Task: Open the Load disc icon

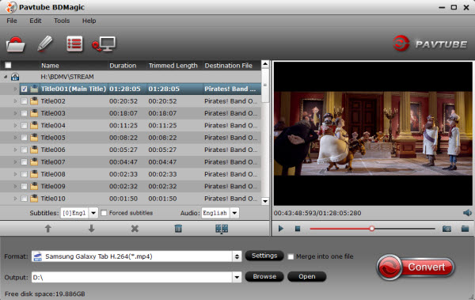Action: 16,44
